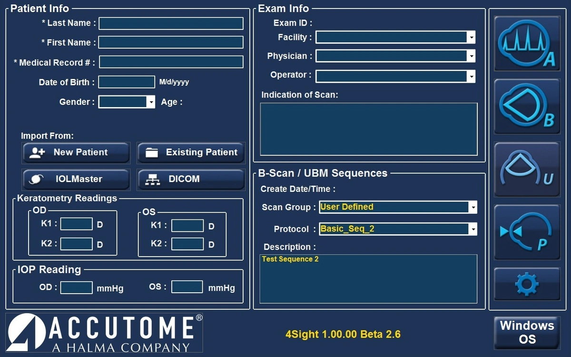Viewport: 571px width, 357px height.
Task: Expand the Gender dropdown
Action: tap(151, 102)
